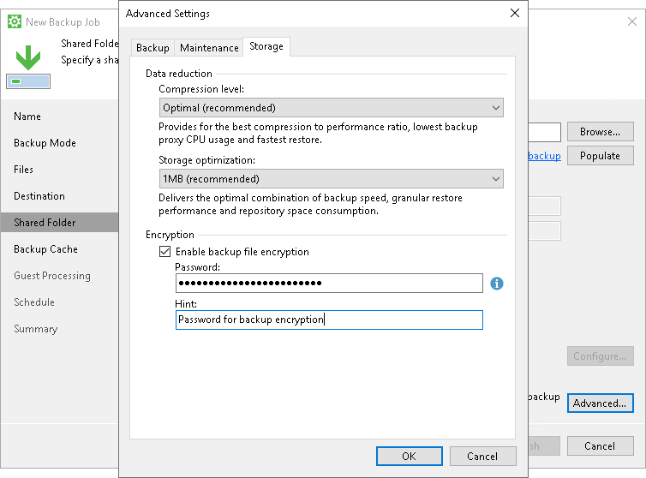Click the 'Storage optimization:' label
646x478 pixels.
pos(206,160)
